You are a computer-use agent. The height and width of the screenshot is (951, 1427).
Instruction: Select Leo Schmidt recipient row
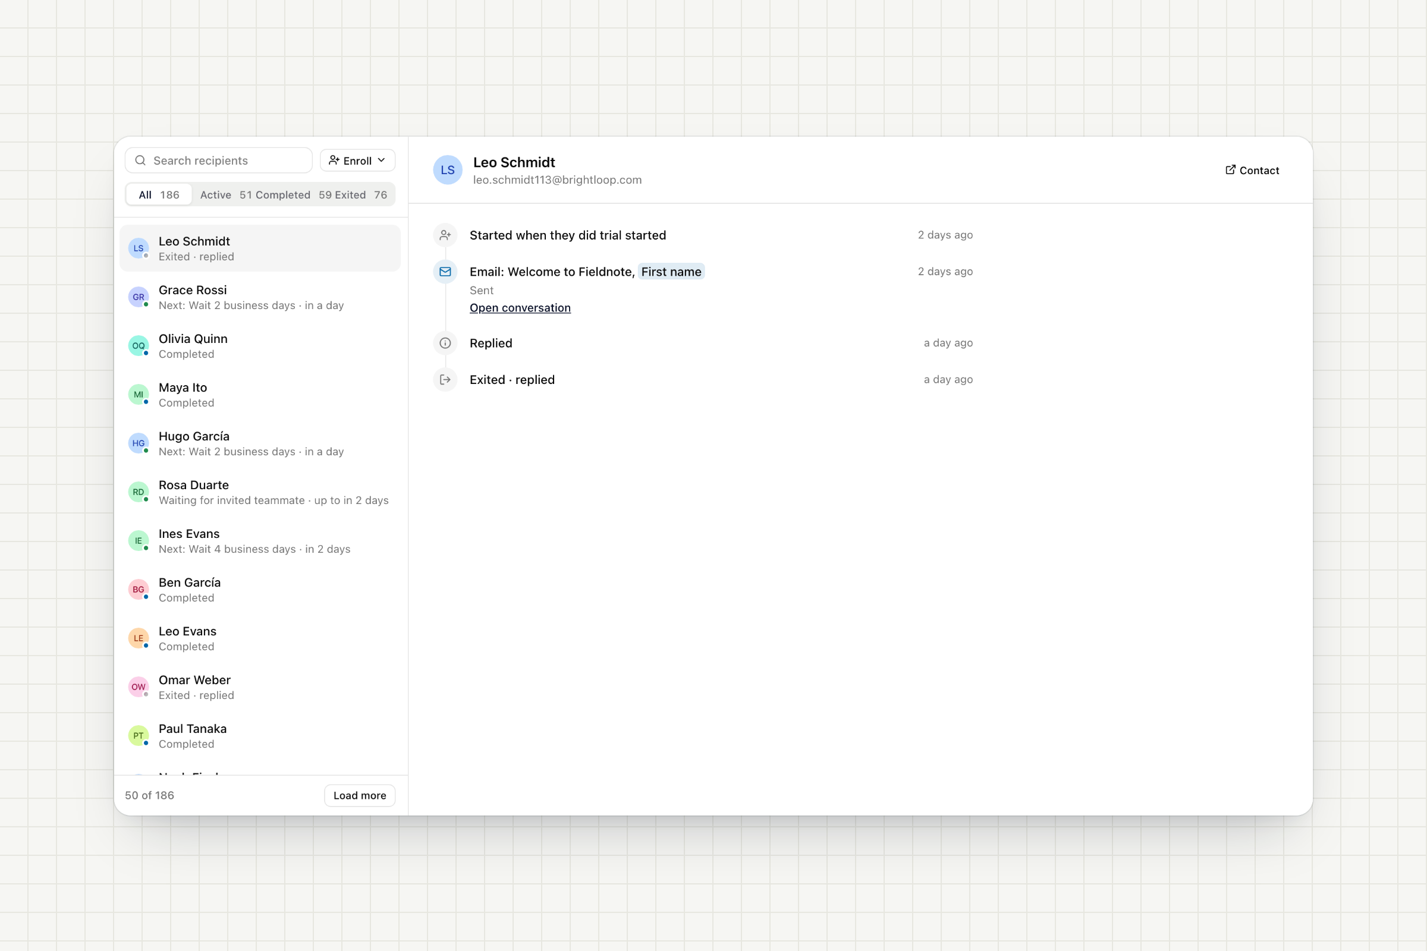click(x=260, y=248)
